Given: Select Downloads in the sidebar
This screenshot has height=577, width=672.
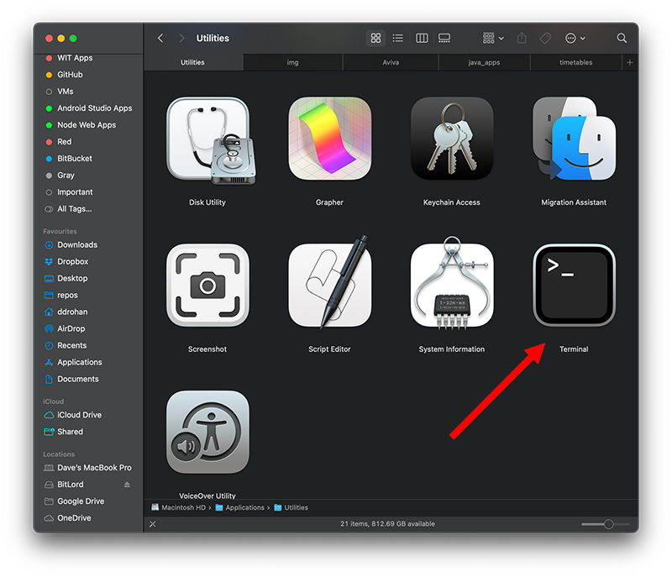Looking at the screenshot, I should [77, 244].
